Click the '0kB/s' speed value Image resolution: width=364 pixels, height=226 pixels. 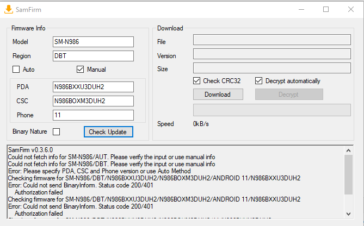click(x=201, y=124)
